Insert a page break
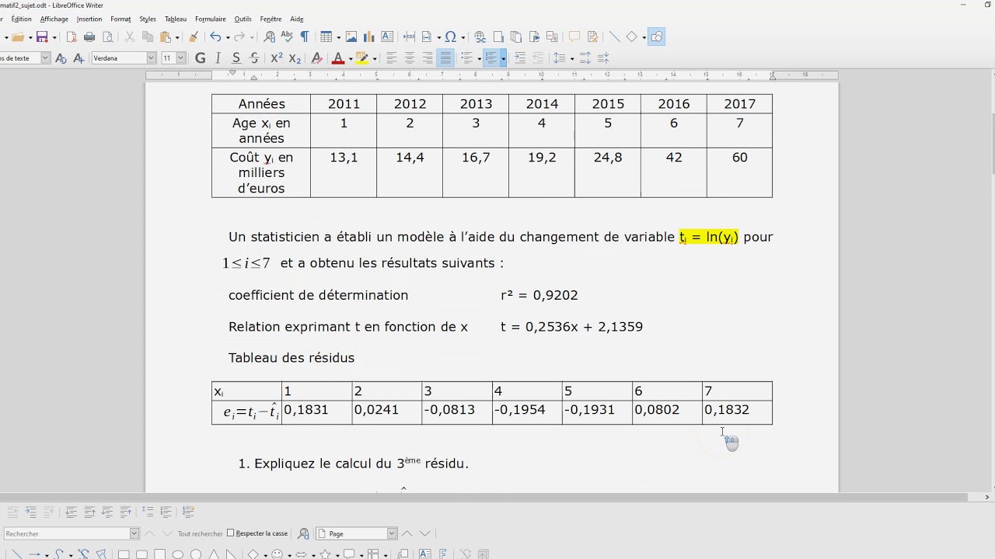This screenshot has height=559, width=995. pos(409,36)
